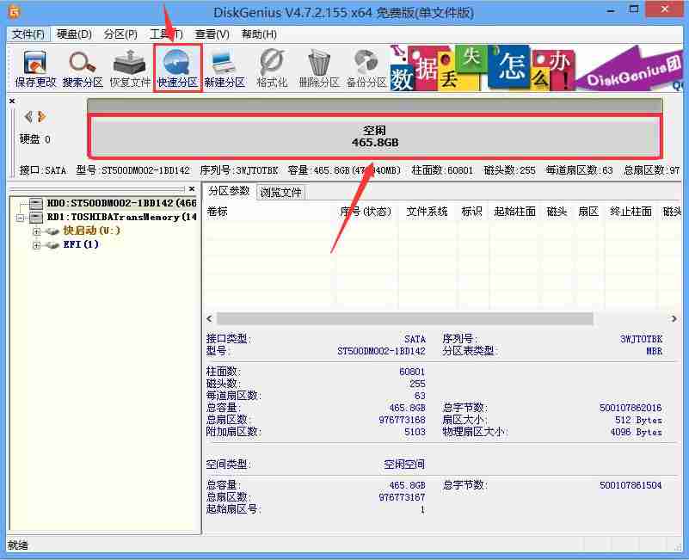Click the 就绪 status bar text
This screenshot has width=689, height=560.
click(x=18, y=545)
